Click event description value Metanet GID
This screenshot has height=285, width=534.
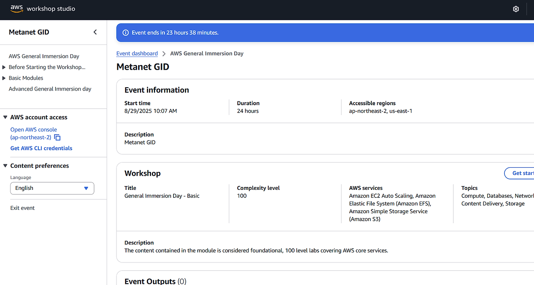click(140, 142)
